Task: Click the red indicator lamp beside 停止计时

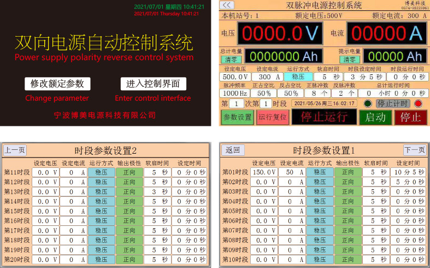Action: (419, 103)
